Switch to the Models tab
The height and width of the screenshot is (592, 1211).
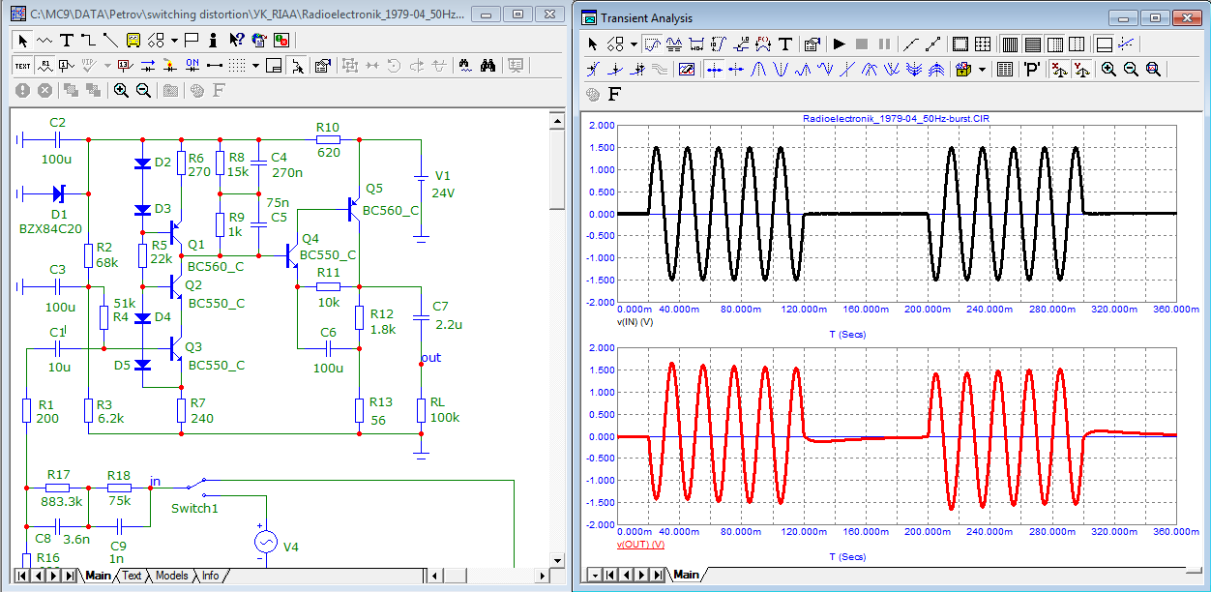tap(171, 576)
